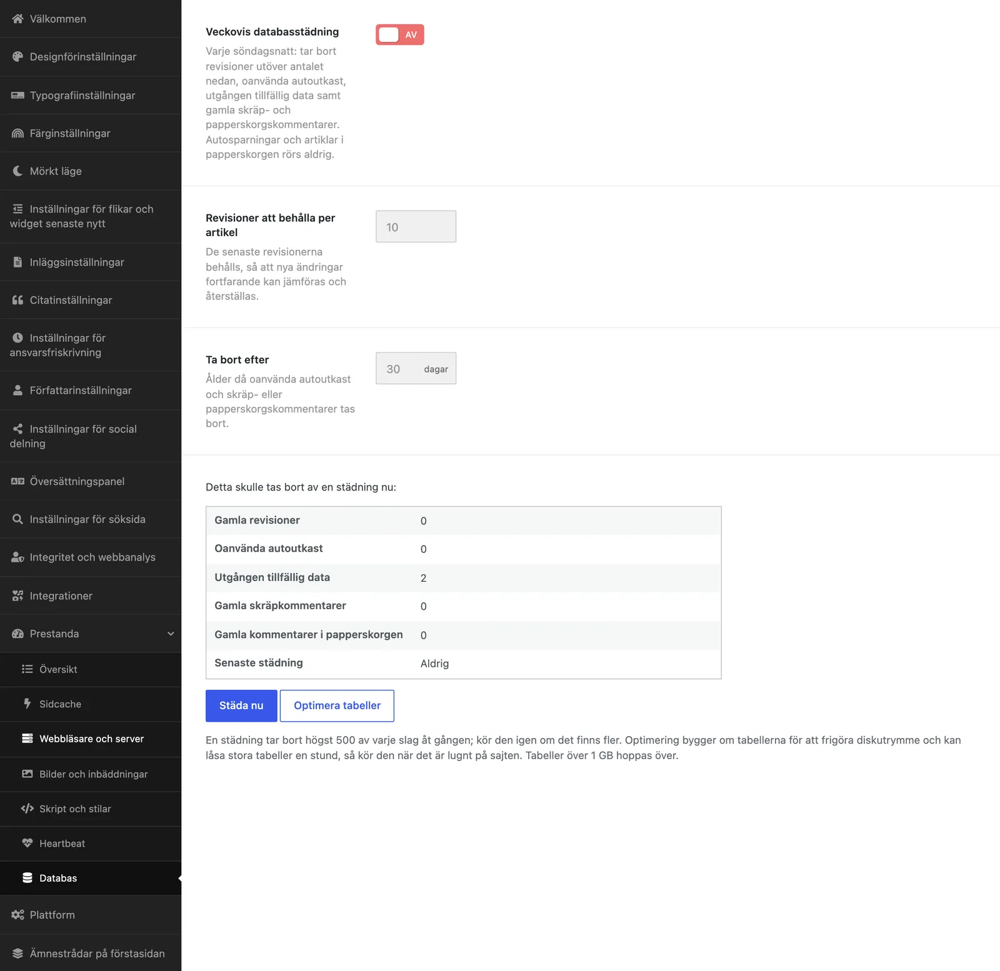Screen dimensions: 1000x971
Task: Click the Gamla skräpkommentarer row label
Action: 280,605
